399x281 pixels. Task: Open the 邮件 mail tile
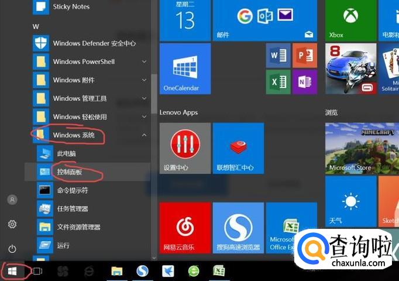tap(265, 20)
